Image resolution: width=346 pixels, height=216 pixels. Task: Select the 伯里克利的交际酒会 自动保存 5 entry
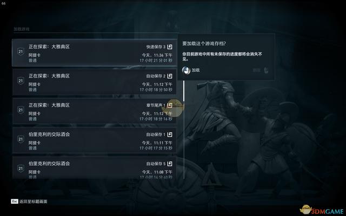click(95, 167)
